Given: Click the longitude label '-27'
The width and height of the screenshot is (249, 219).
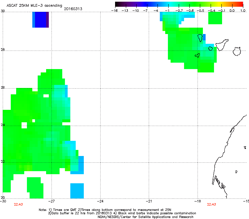Looking at the screenshot, I should [x=51, y=201].
